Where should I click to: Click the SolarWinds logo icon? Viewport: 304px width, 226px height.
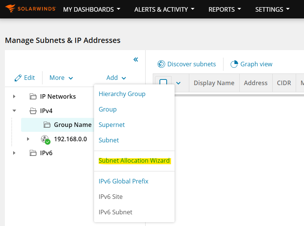11,9
